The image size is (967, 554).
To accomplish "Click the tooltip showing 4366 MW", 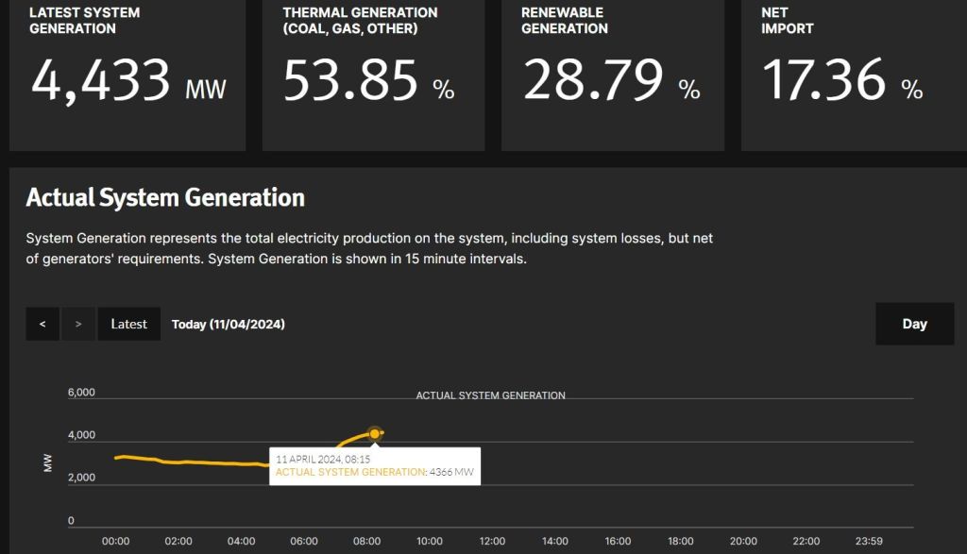I will pyautogui.click(x=375, y=465).
